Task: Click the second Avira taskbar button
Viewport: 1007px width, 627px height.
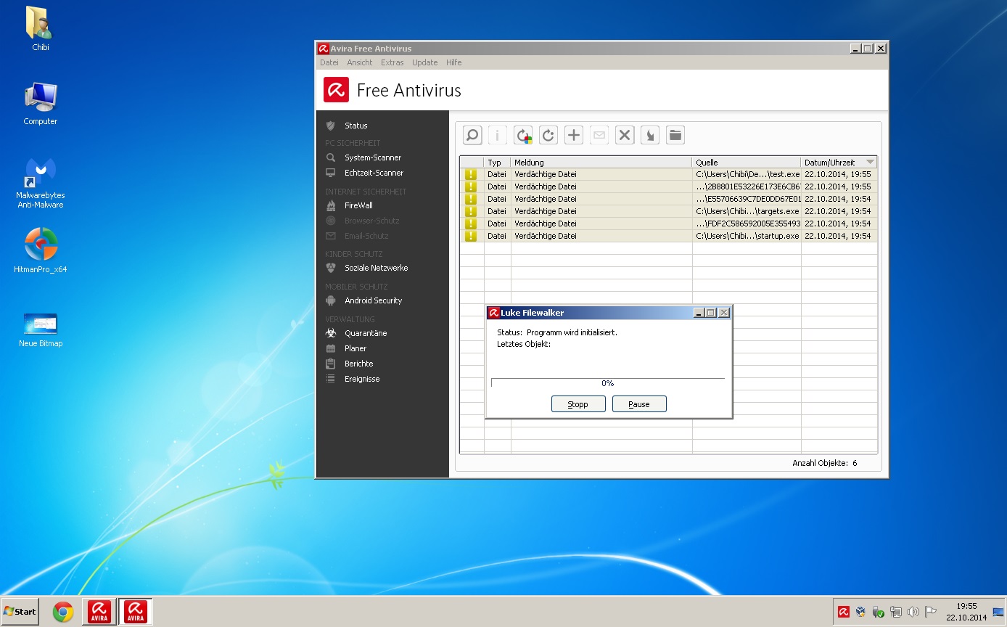Action: 136,612
